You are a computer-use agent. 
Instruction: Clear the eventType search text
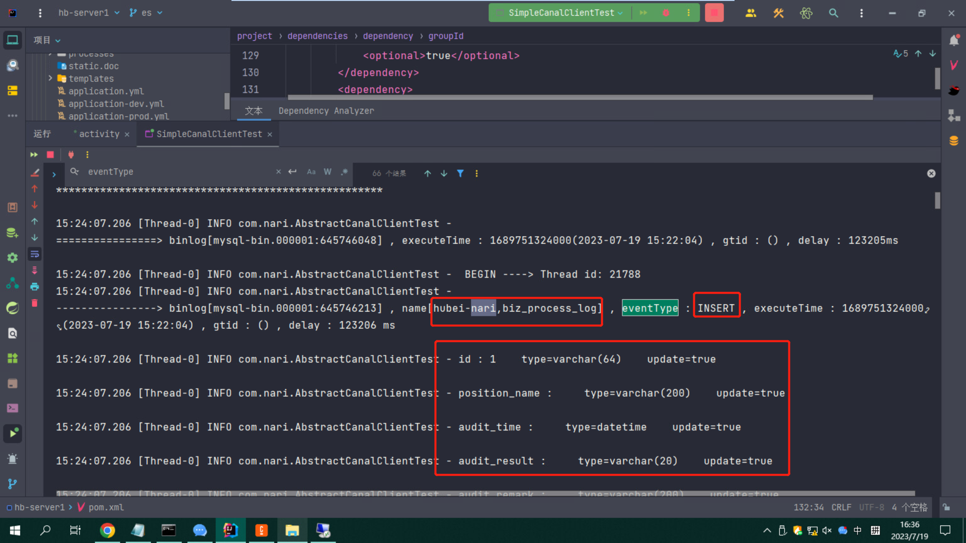[x=278, y=172]
